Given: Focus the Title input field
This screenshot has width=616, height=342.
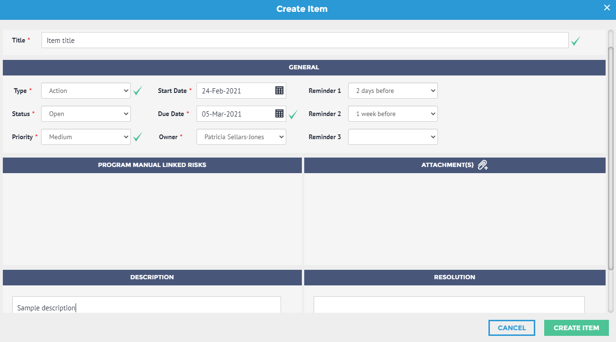Looking at the screenshot, I should [x=305, y=40].
